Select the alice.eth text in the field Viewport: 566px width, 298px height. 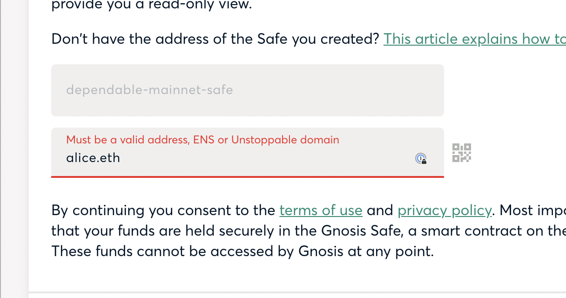93,158
